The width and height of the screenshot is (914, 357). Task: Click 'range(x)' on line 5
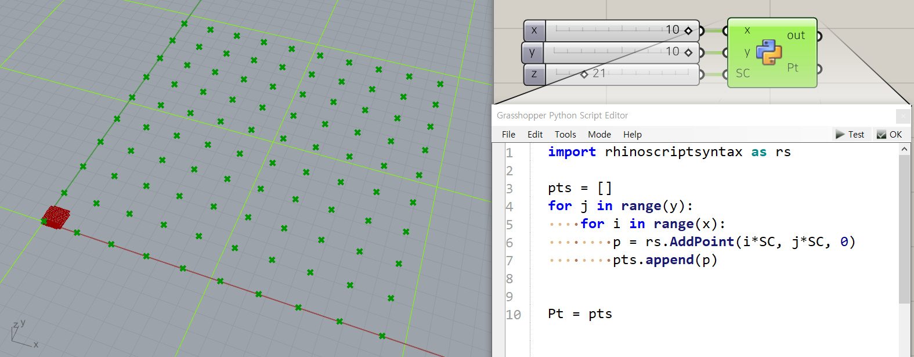click(x=685, y=224)
